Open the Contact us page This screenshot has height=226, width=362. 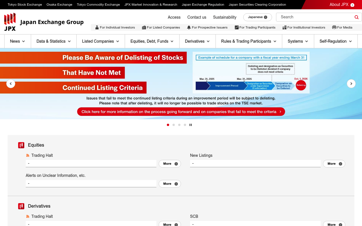197,17
